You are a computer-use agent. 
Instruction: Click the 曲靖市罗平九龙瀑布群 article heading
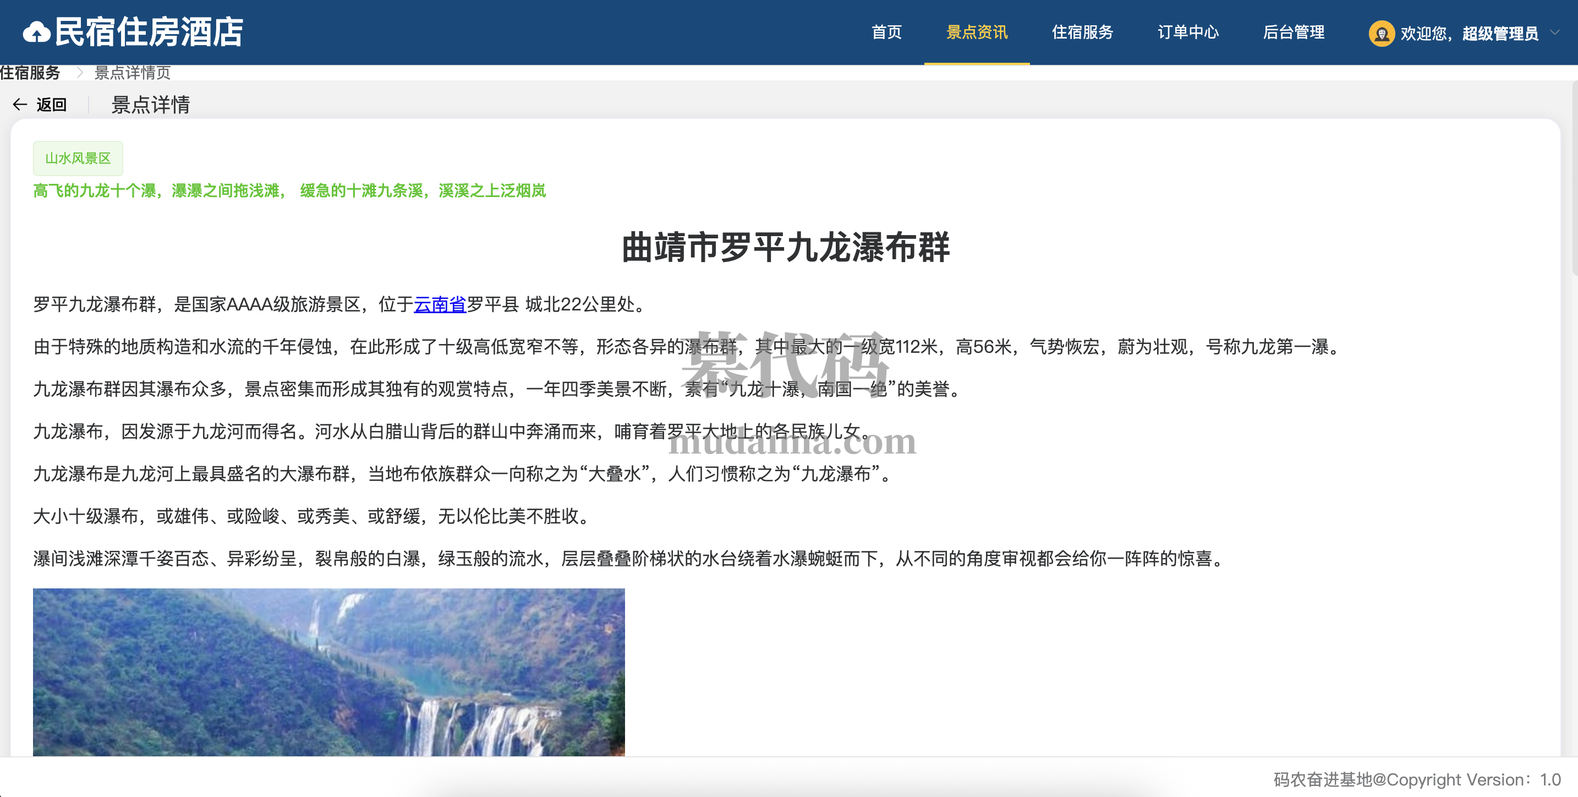(785, 248)
